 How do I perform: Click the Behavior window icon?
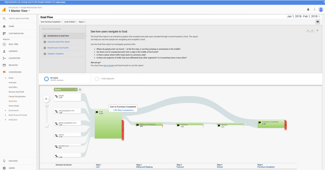point(4,65)
